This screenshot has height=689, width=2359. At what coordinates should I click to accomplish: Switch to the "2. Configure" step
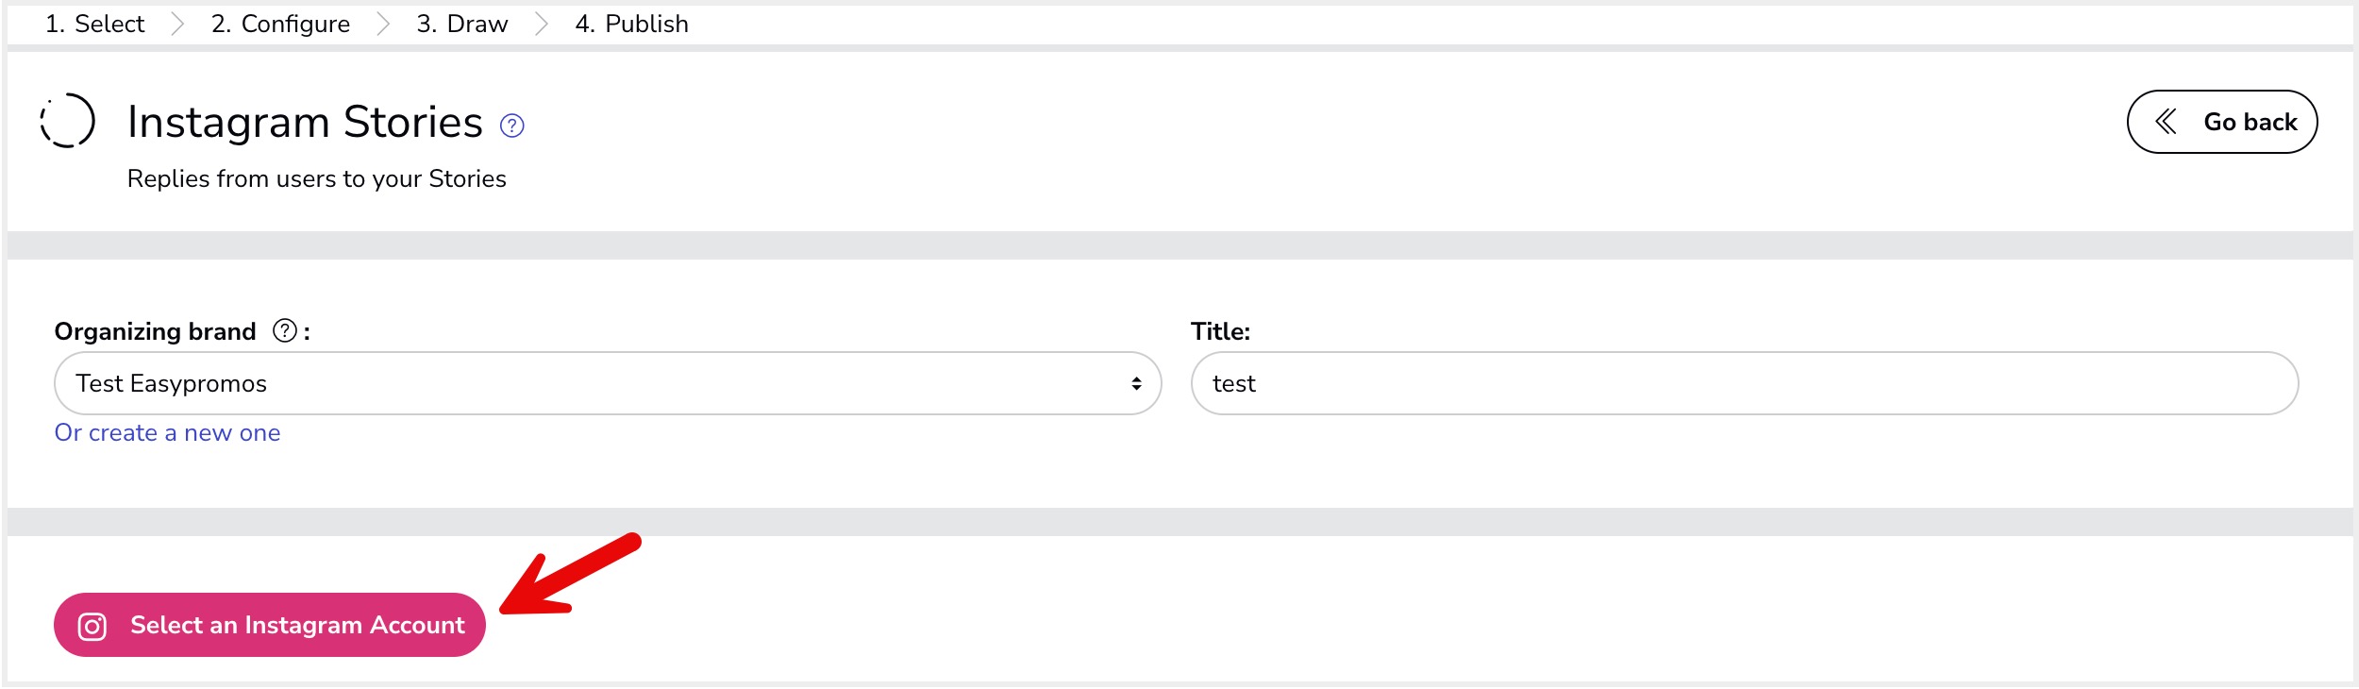[280, 24]
